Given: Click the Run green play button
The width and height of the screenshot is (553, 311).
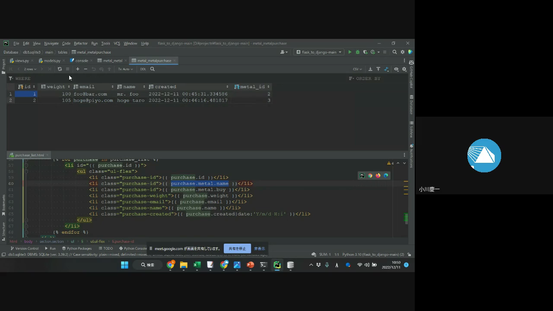Looking at the screenshot, I should [350, 52].
